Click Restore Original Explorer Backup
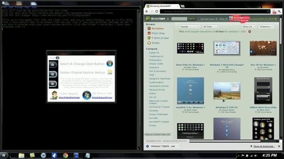Screen dimensions: 284x159 [83, 72]
